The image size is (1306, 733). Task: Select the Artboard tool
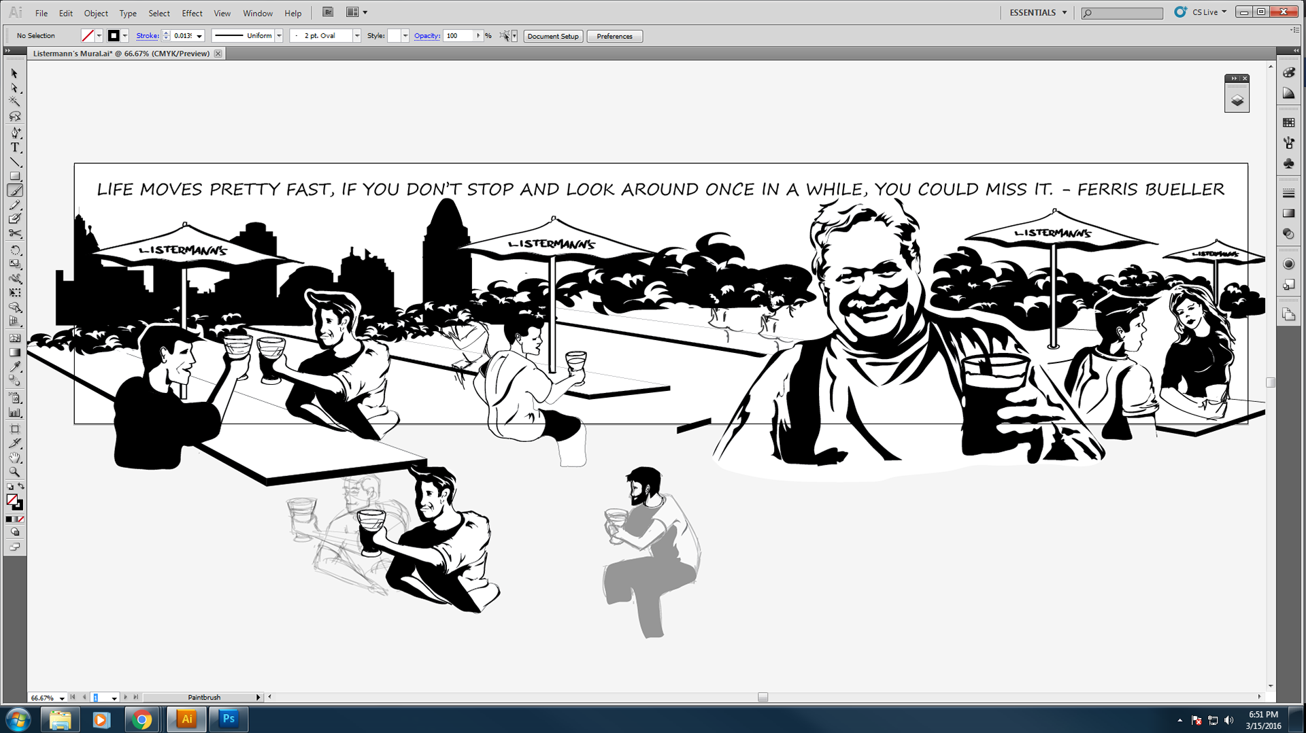(14, 429)
